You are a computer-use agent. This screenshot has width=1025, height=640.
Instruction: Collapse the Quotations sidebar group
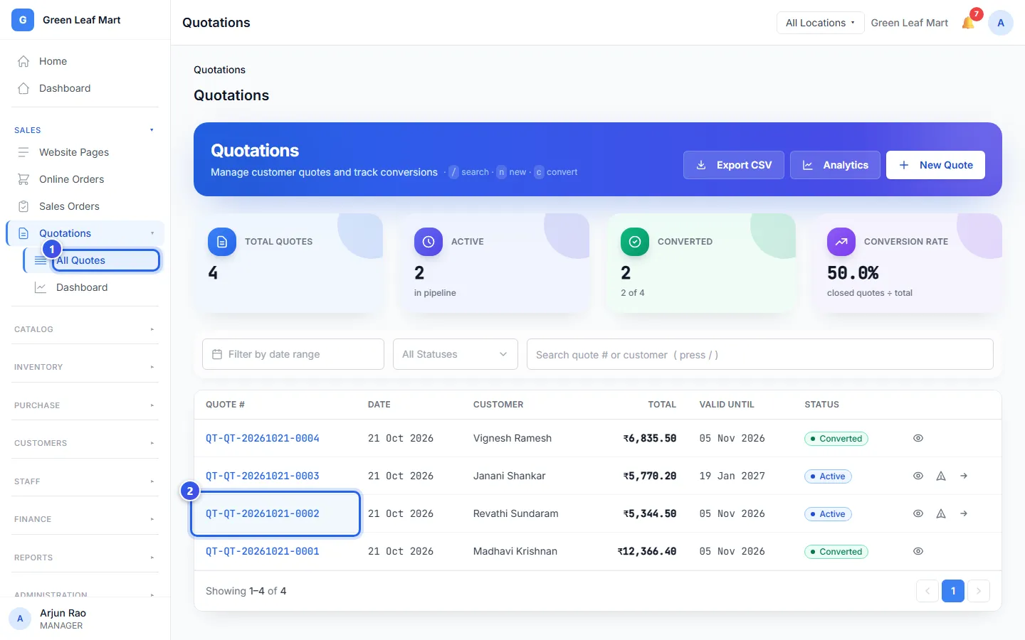tap(152, 233)
